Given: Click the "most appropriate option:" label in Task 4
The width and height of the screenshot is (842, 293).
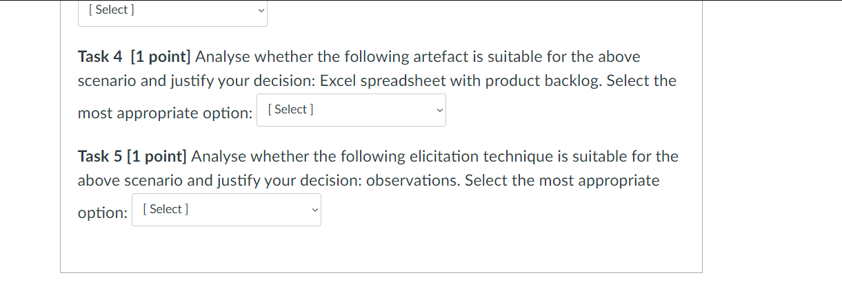Looking at the screenshot, I should [x=165, y=113].
